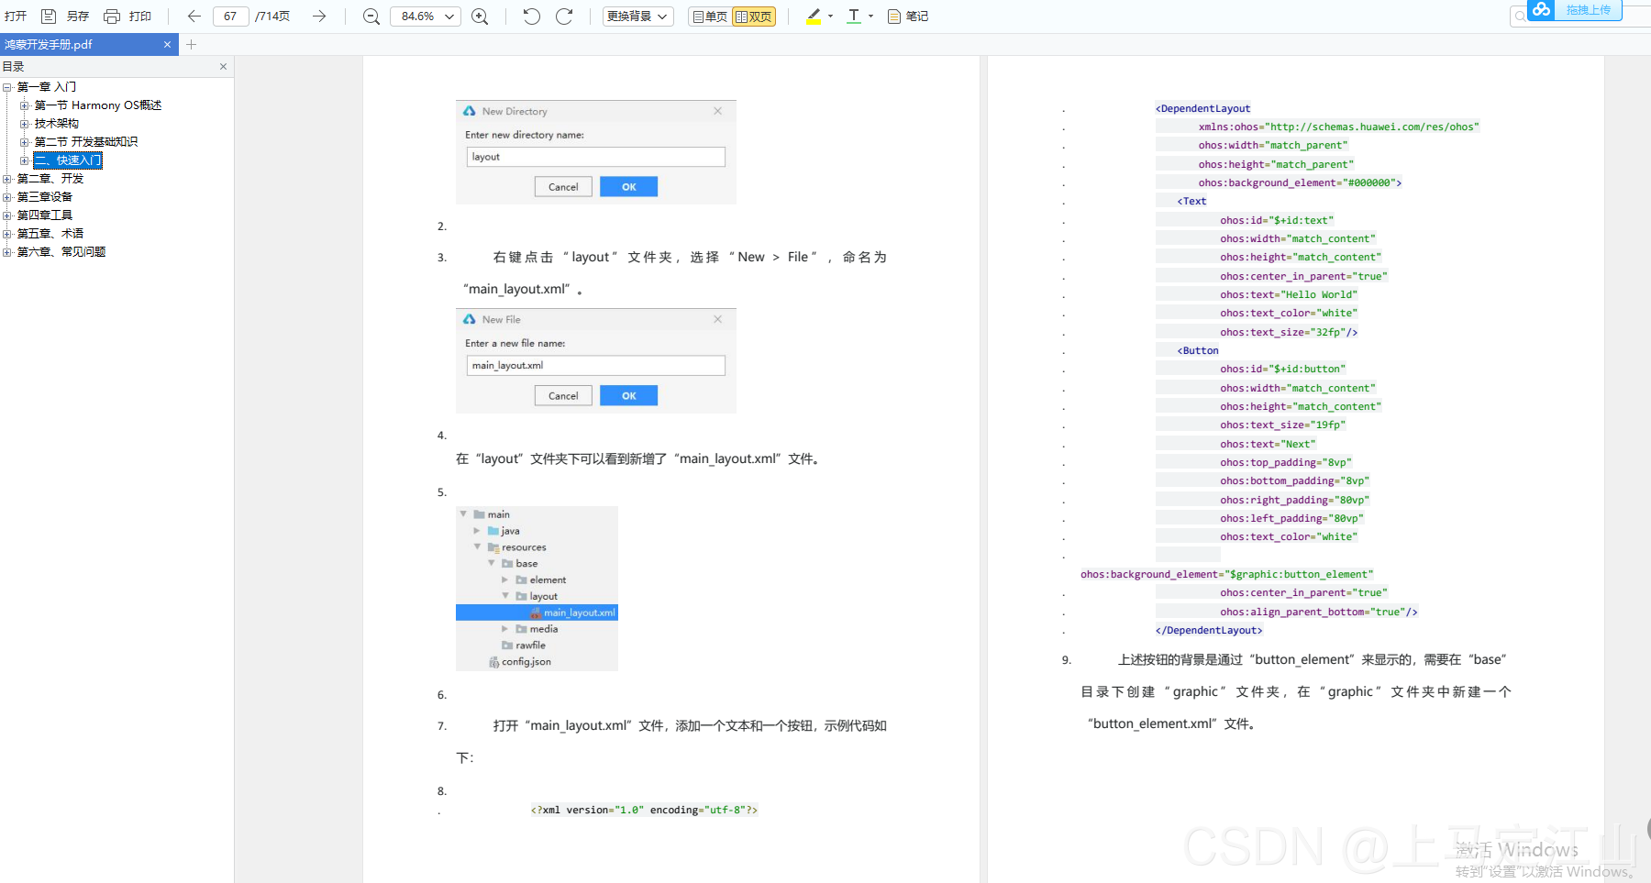Expand the 第六章、常见问题 node
Screen dimensions: 1651x883
point(7,252)
